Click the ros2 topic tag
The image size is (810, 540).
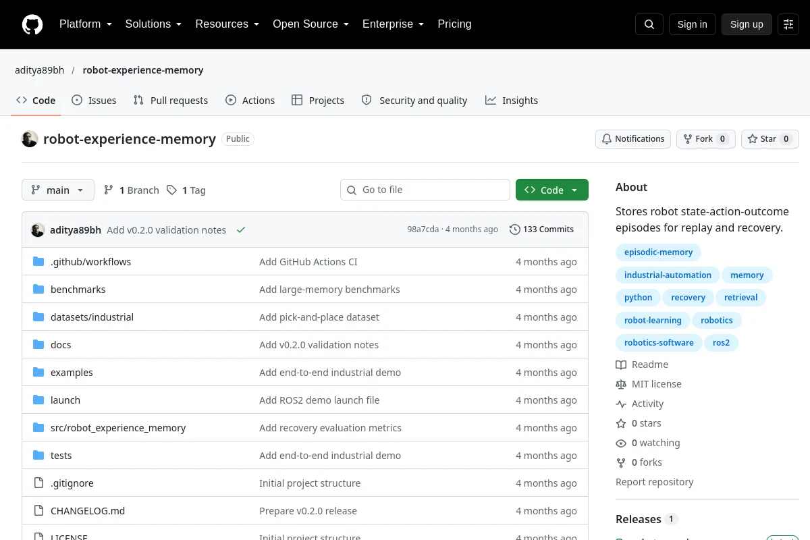pyautogui.click(x=722, y=343)
